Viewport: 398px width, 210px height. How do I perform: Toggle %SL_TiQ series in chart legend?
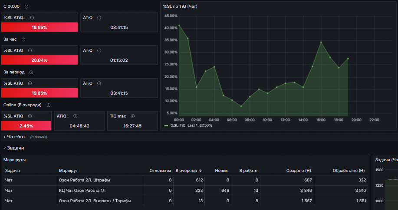coord(178,125)
